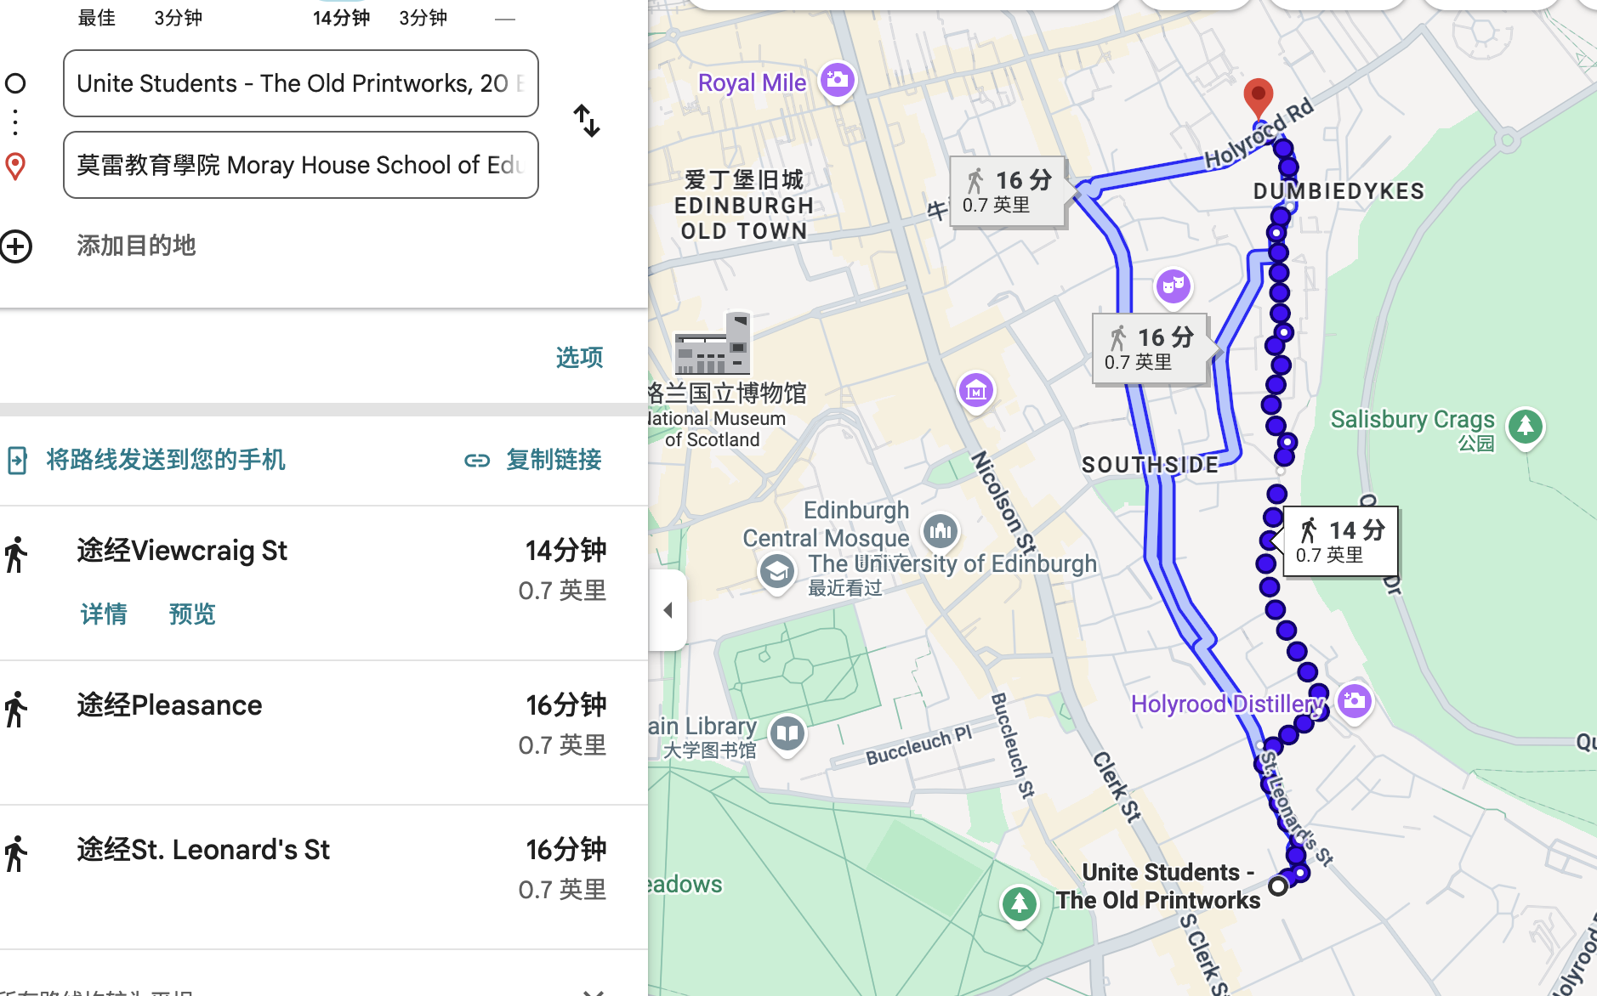Click the Royal Mile camera marker
The image size is (1597, 996).
click(838, 81)
